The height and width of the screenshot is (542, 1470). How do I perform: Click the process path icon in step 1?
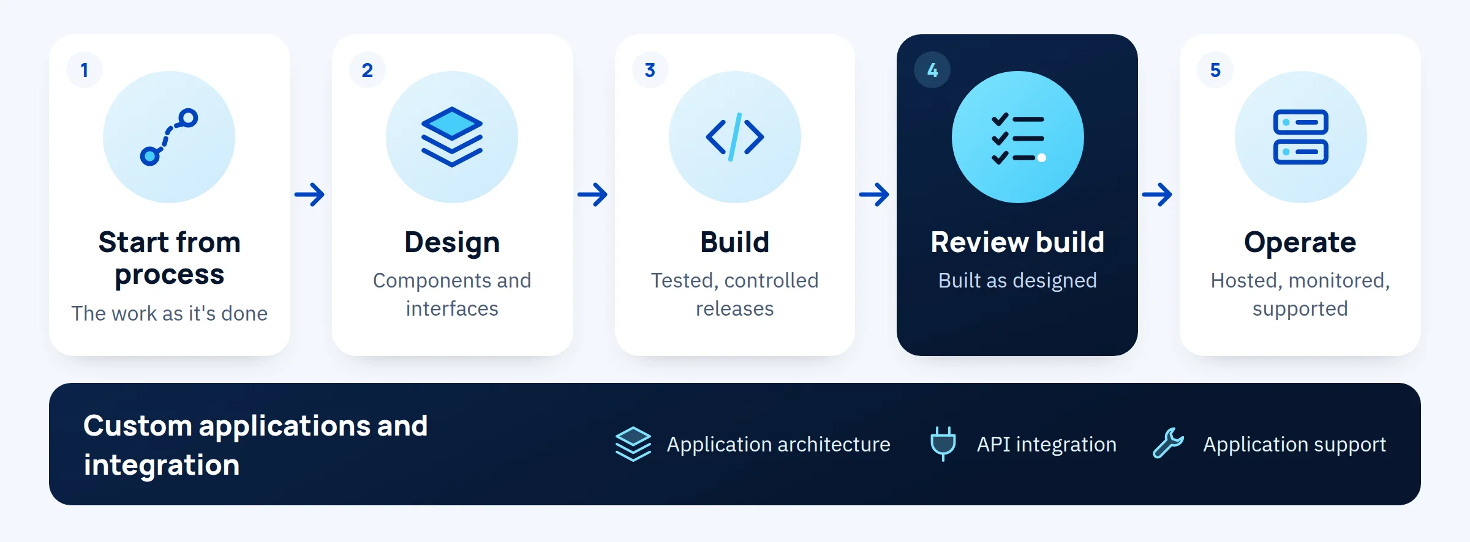click(169, 137)
